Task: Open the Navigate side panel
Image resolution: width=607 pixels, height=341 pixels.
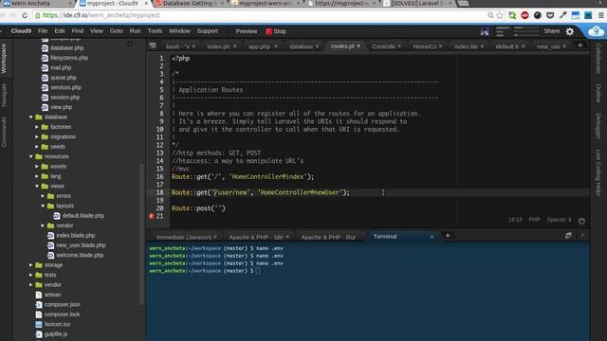Action: pos(4,95)
